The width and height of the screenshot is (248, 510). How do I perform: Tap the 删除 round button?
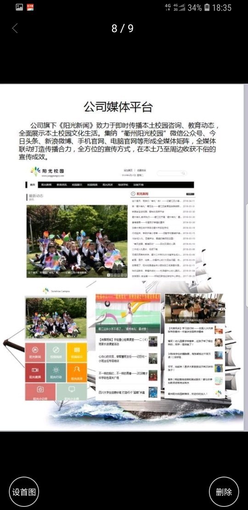click(x=224, y=492)
